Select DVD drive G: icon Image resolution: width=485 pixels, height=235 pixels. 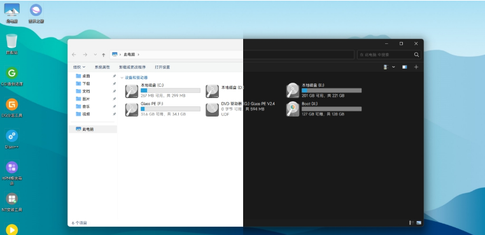212,110
